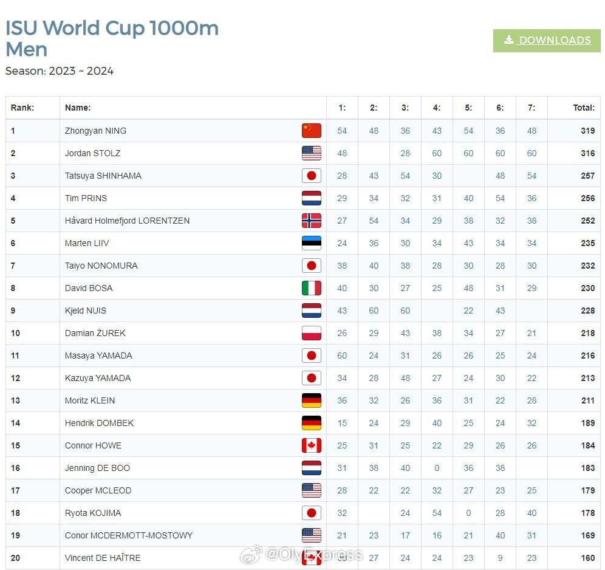Open Tim PRINS's race 6 score of 54
The image size is (605, 570).
(500, 198)
